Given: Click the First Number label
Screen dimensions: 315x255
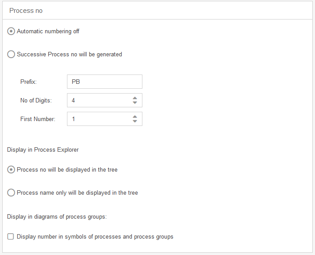Looking at the screenshot, I should (38, 119).
